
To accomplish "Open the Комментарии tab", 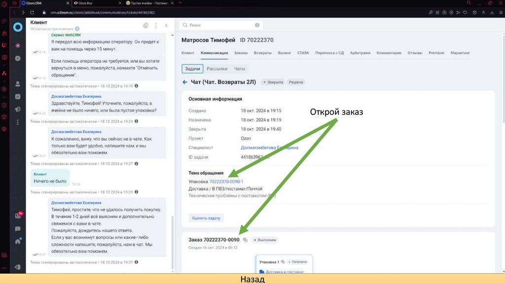I will coord(389,53).
